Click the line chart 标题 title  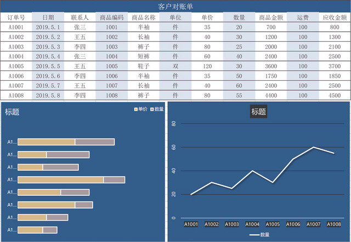click(258, 111)
